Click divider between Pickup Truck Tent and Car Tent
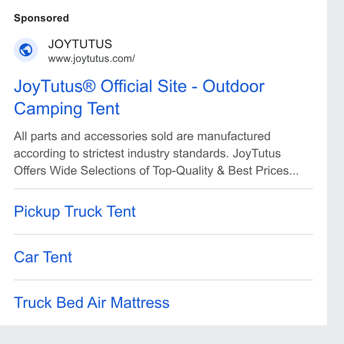This screenshot has height=344, width=344. (163, 234)
